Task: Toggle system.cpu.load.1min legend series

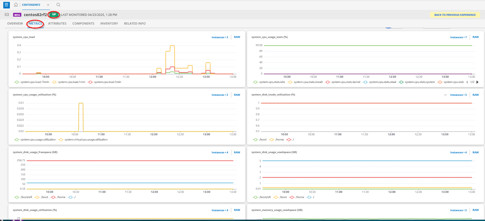Action: 69,82
